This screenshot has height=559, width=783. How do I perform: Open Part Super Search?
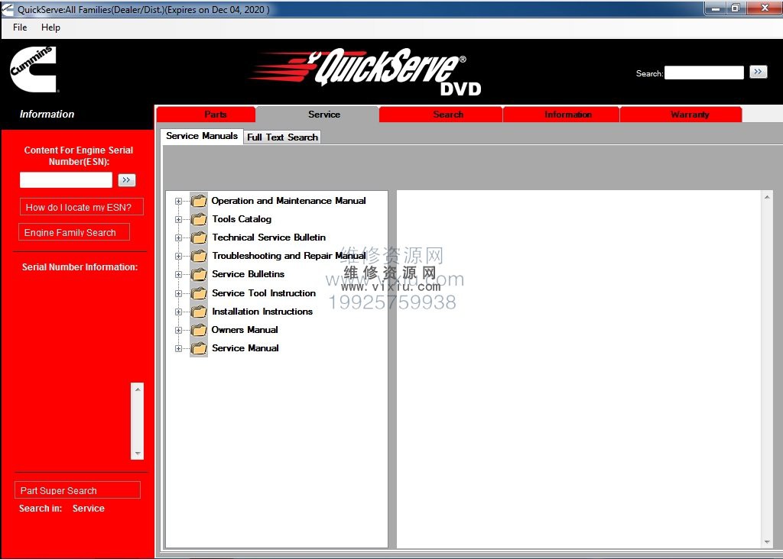pyautogui.click(x=77, y=490)
